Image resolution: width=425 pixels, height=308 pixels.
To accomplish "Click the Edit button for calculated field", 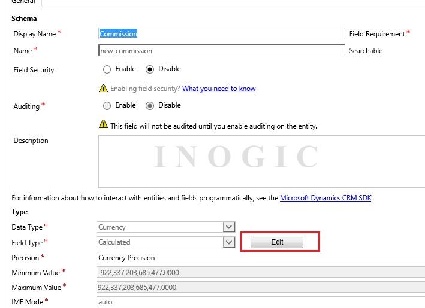I will (x=277, y=242).
